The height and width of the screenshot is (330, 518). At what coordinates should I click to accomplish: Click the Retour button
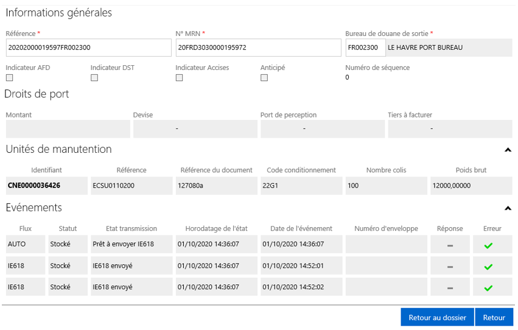point(494,317)
